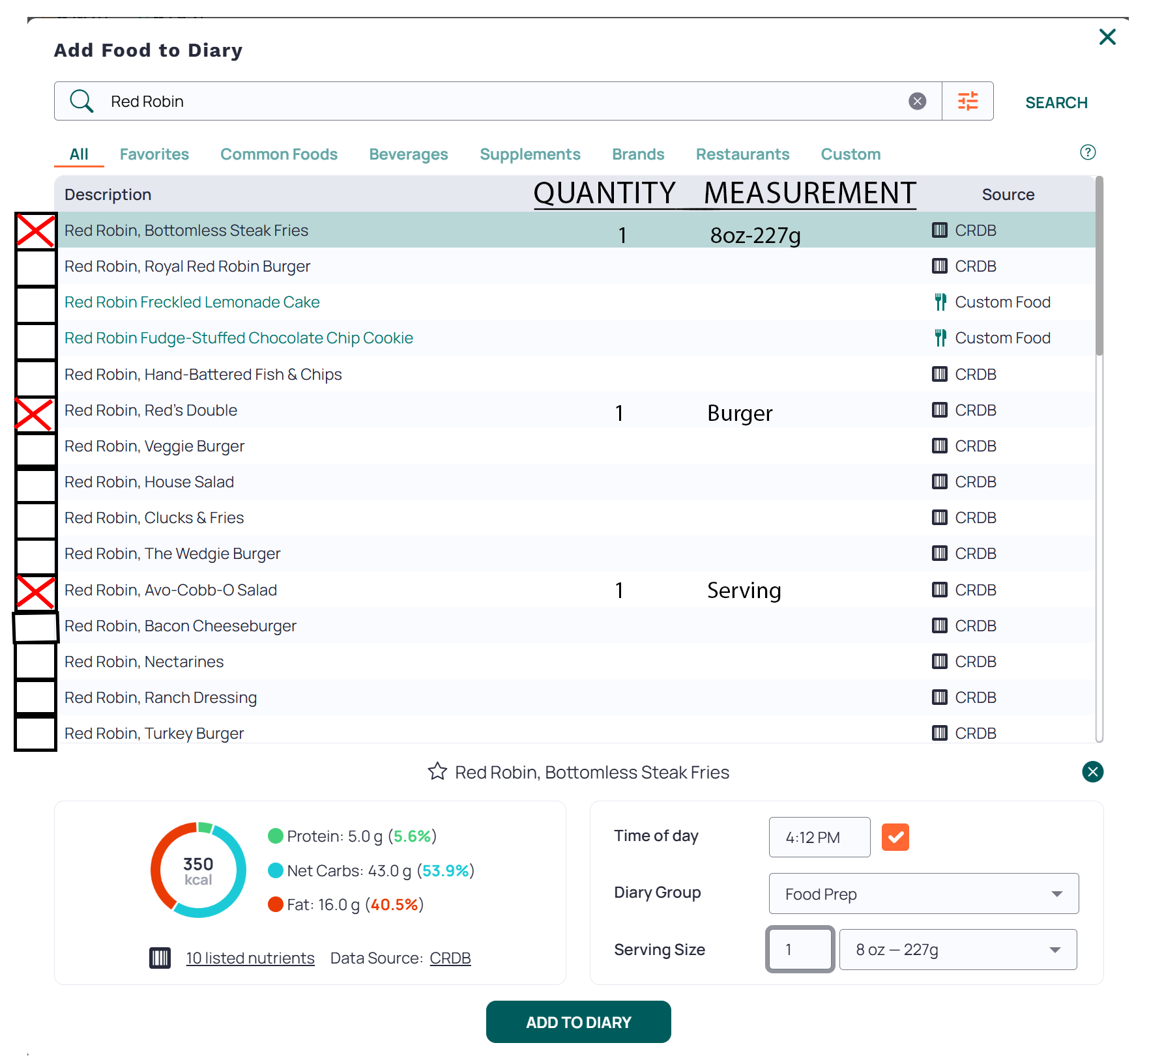Open the Common Foods tab
The width and height of the screenshot is (1149, 1058).
coord(279,154)
